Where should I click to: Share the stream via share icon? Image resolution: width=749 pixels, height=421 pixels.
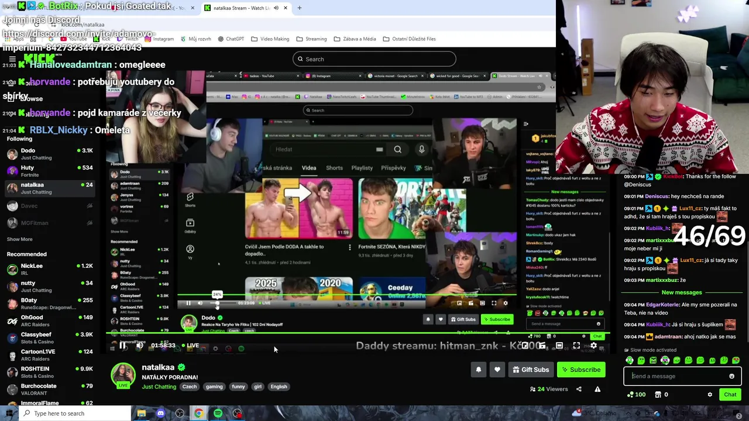point(579,389)
